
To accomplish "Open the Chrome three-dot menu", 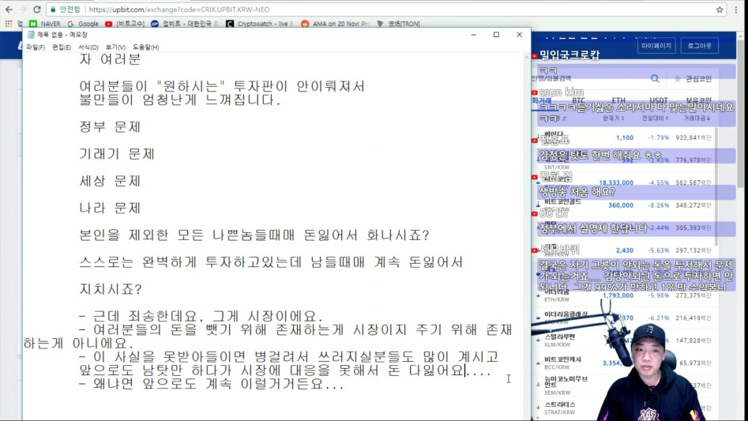I will tap(737, 9).
